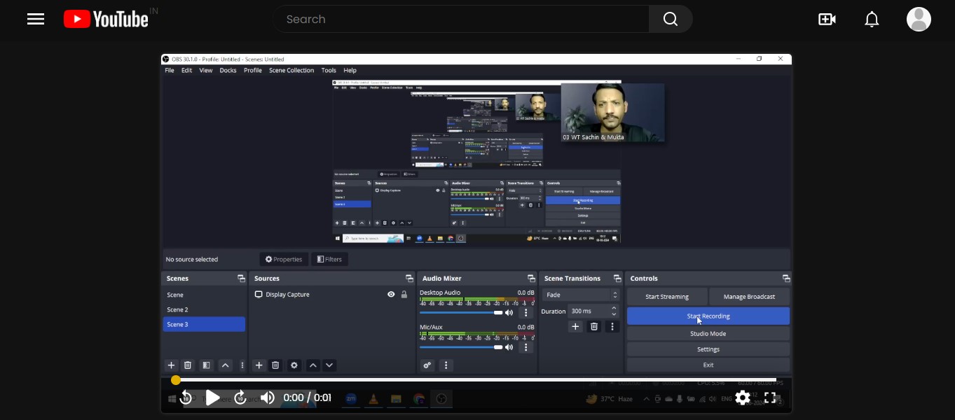Rewind the video 10 seconds
Viewport: 955px width, 420px height.
186,398
